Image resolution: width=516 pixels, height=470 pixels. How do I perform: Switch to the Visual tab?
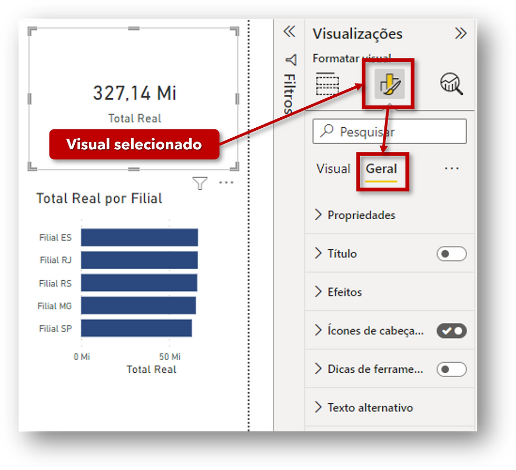pos(333,169)
